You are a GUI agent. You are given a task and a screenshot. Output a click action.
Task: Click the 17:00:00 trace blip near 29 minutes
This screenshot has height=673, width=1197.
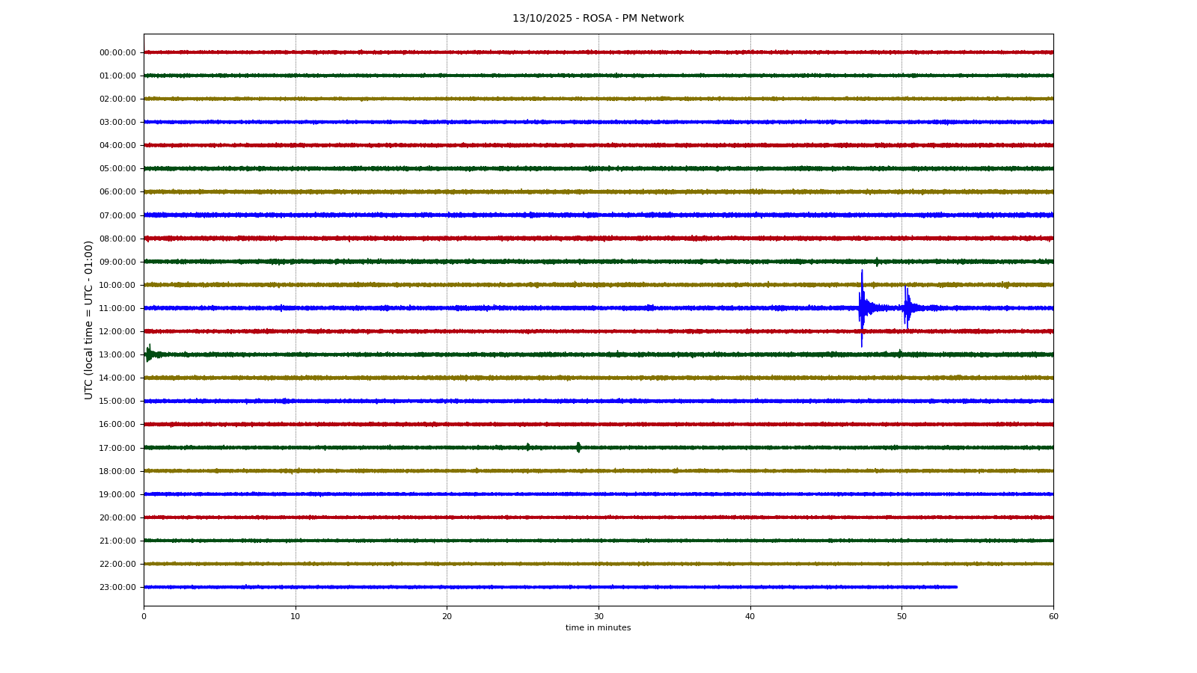[x=578, y=447]
